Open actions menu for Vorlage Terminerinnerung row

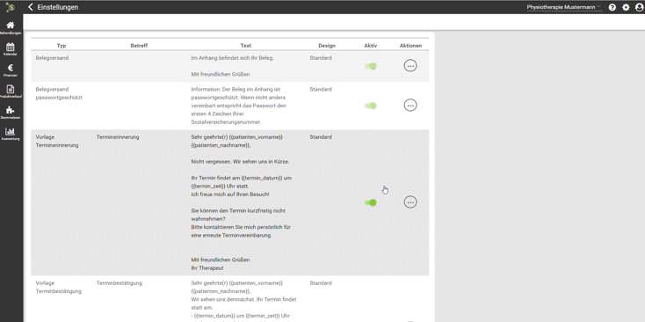[x=410, y=201]
